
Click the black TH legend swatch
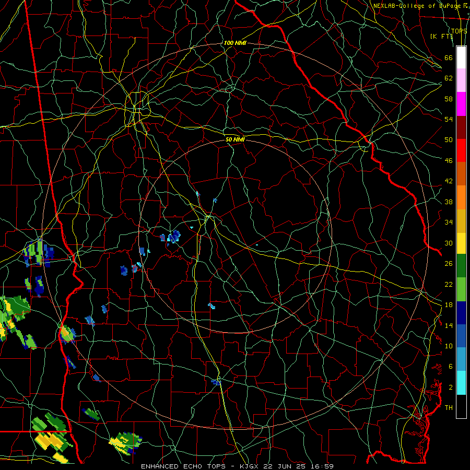click(461, 406)
